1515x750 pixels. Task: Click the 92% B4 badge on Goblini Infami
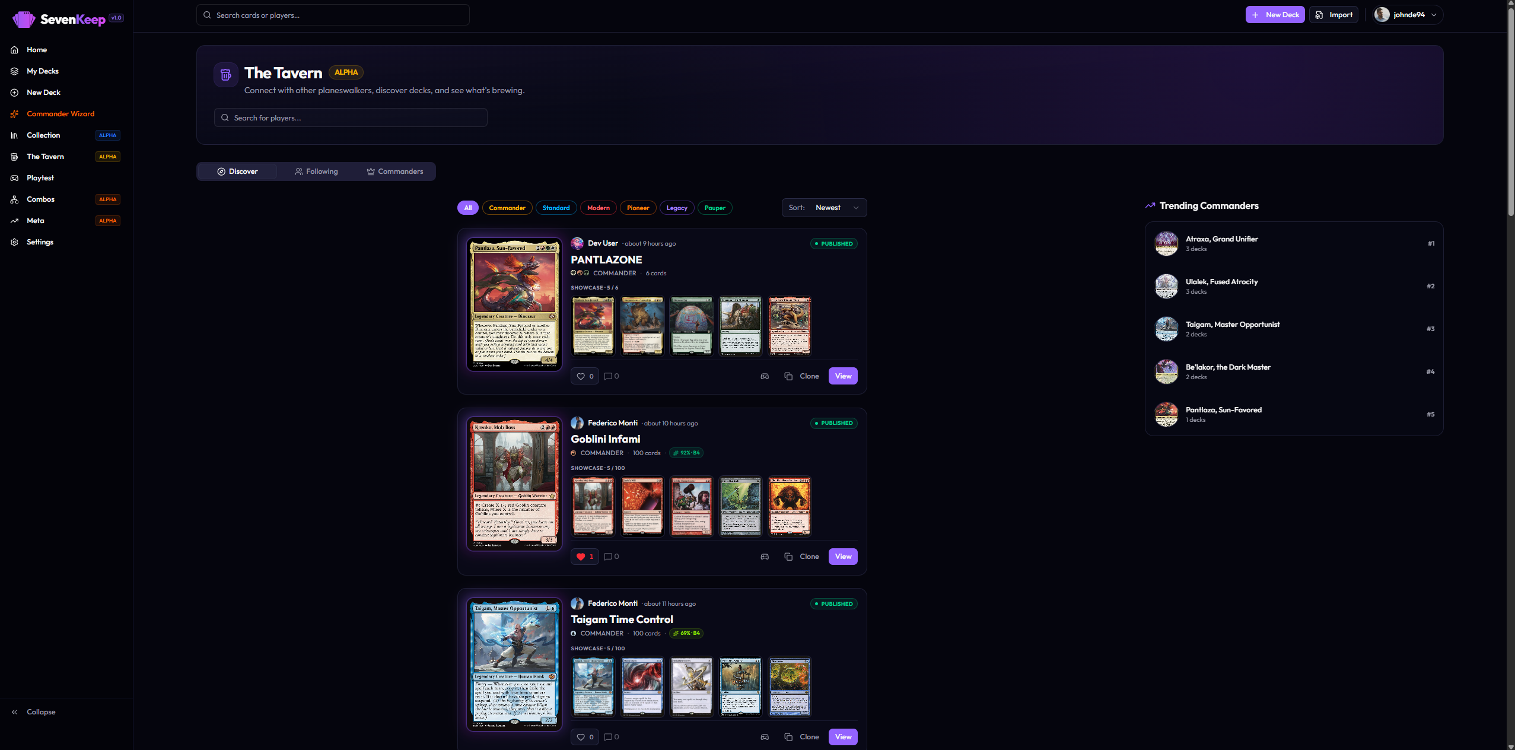pos(686,453)
